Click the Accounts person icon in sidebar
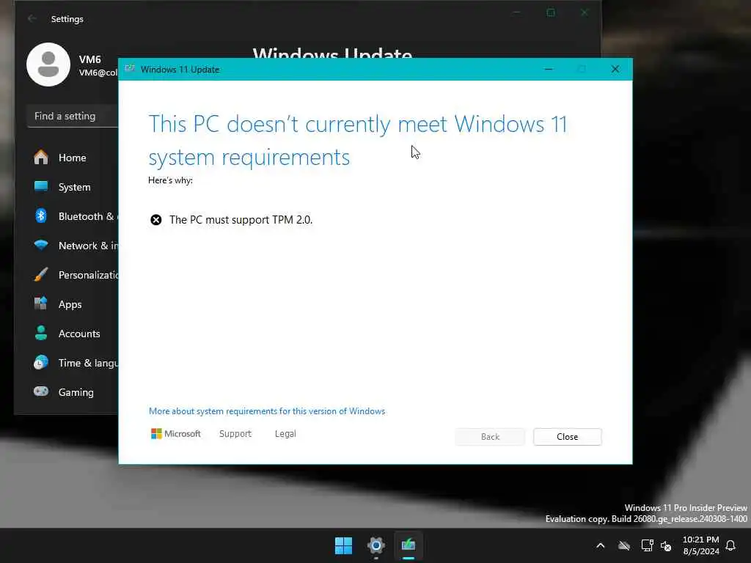Viewport: 751px width, 563px height. (41, 333)
